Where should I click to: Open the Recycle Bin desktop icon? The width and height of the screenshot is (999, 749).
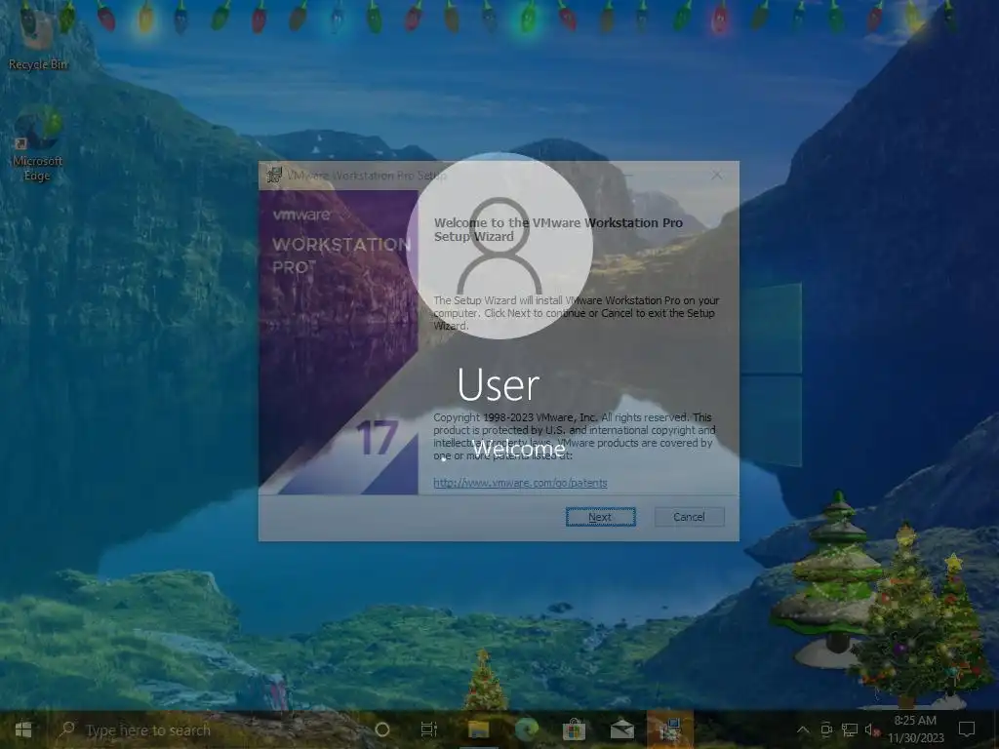(x=38, y=39)
